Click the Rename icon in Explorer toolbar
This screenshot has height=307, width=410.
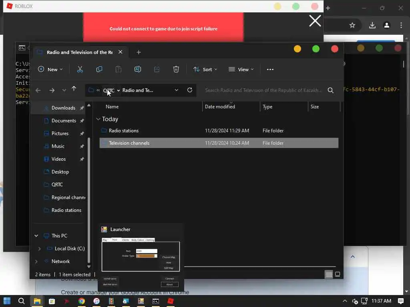tap(138, 69)
